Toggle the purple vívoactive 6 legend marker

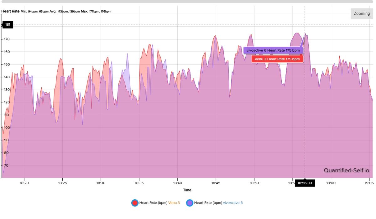[190, 203]
